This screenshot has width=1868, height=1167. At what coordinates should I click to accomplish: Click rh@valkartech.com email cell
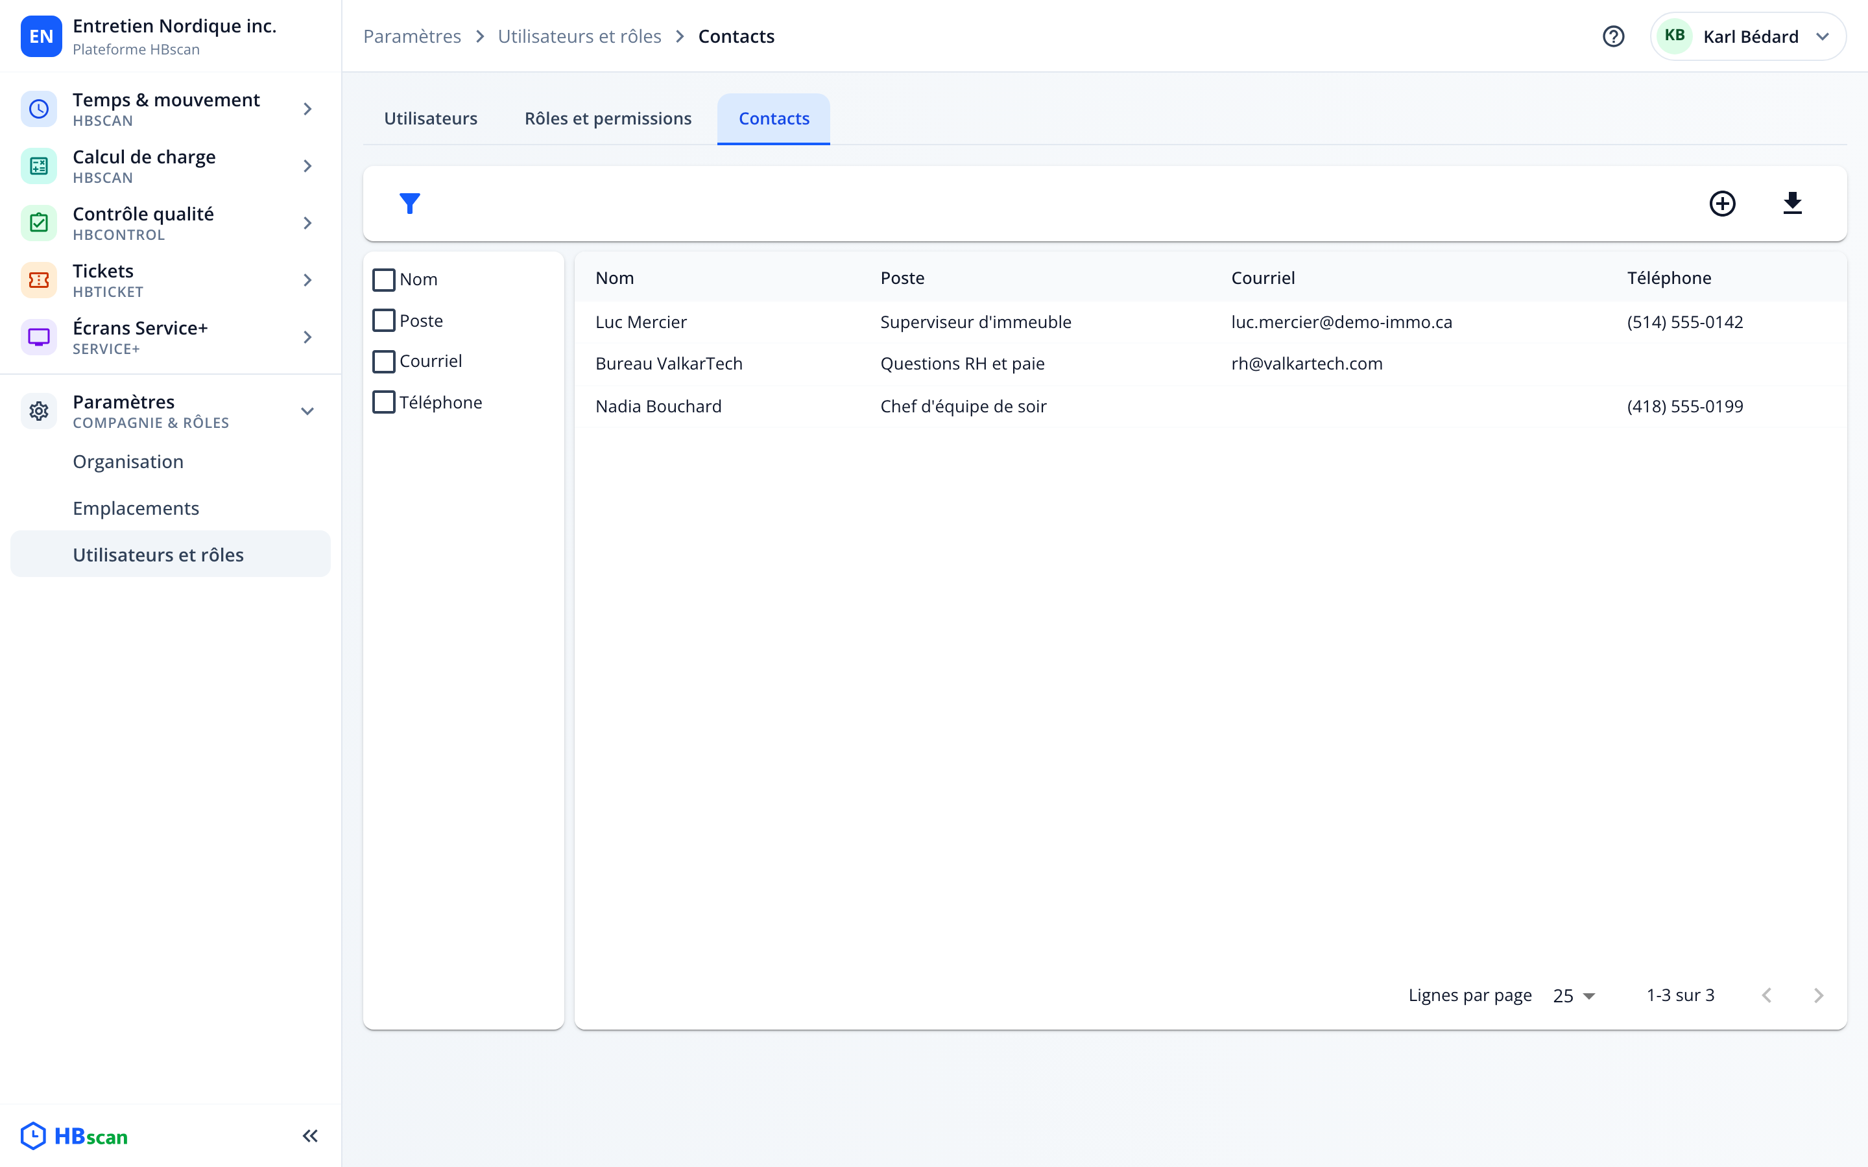pyautogui.click(x=1307, y=364)
